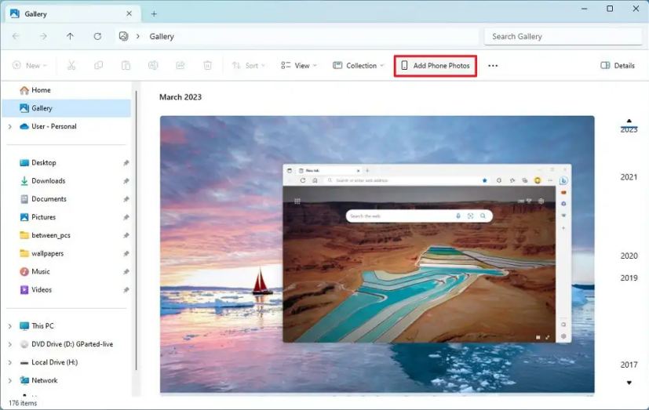This screenshot has height=410, width=649.
Task: Open the View dropdown
Action: click(299, 65)
